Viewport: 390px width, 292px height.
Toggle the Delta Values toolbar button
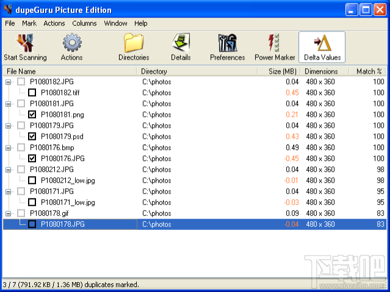tap(322, 47)
